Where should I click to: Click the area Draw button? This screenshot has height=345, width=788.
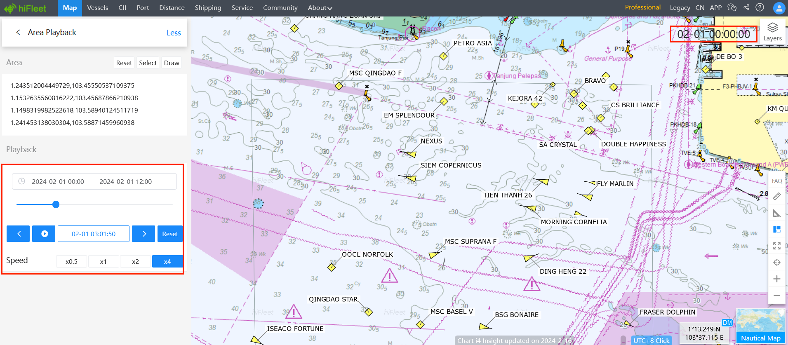click(x=172, y=63)
